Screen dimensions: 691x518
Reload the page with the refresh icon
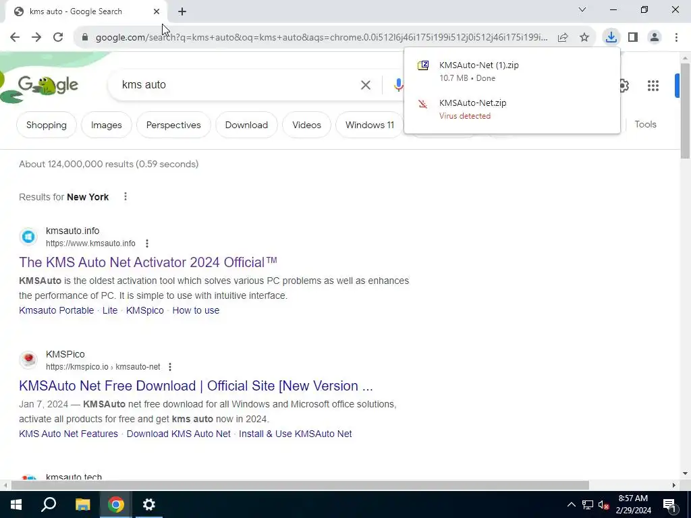[58, 38]
